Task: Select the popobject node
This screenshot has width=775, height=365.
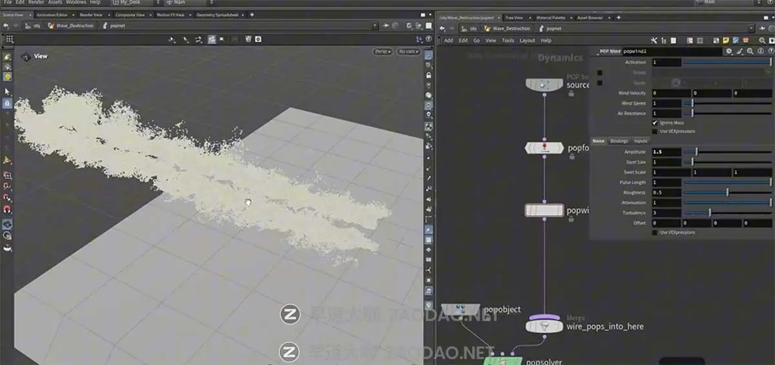Action: point(461,309)
